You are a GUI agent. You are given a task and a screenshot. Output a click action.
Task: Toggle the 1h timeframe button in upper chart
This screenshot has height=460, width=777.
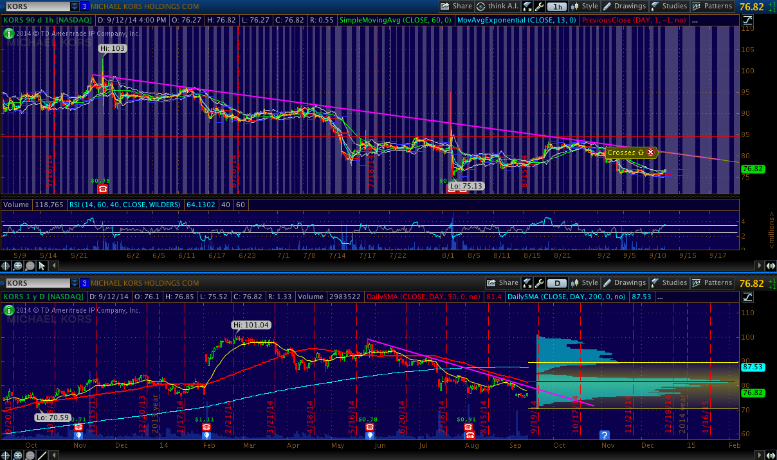coord(557,6)
